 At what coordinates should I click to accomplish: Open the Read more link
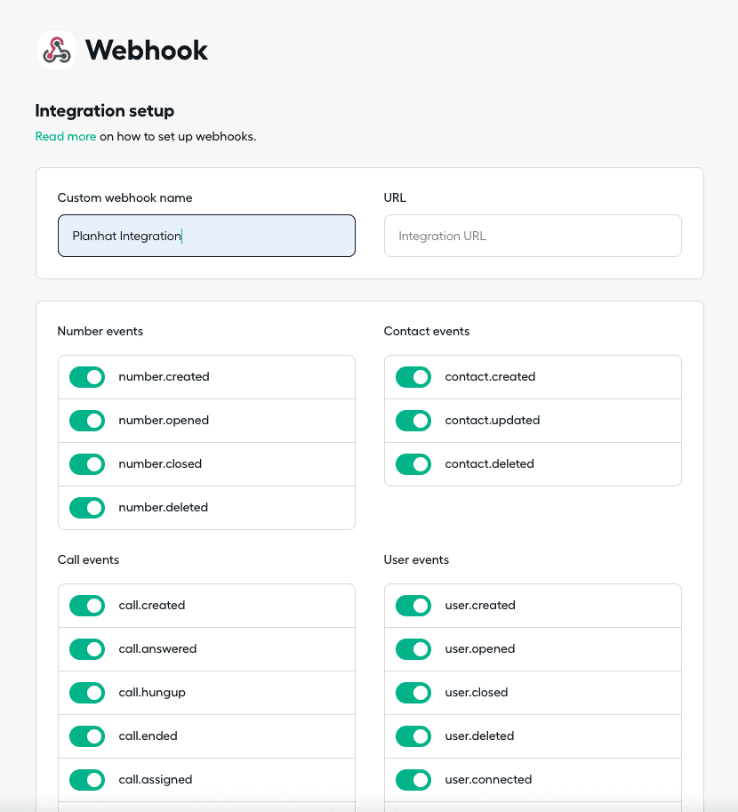point(65,136)
